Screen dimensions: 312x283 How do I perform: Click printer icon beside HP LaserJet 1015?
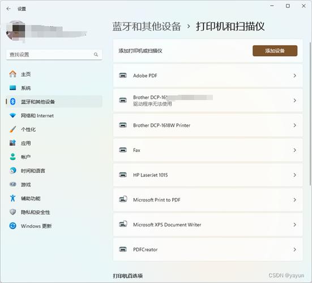pyautogui.click(x=123, y=175)
